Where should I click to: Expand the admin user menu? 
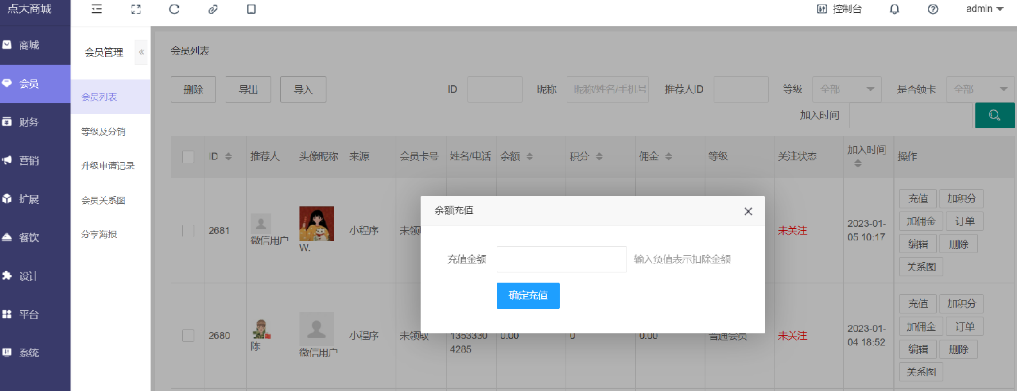point(984,9)
